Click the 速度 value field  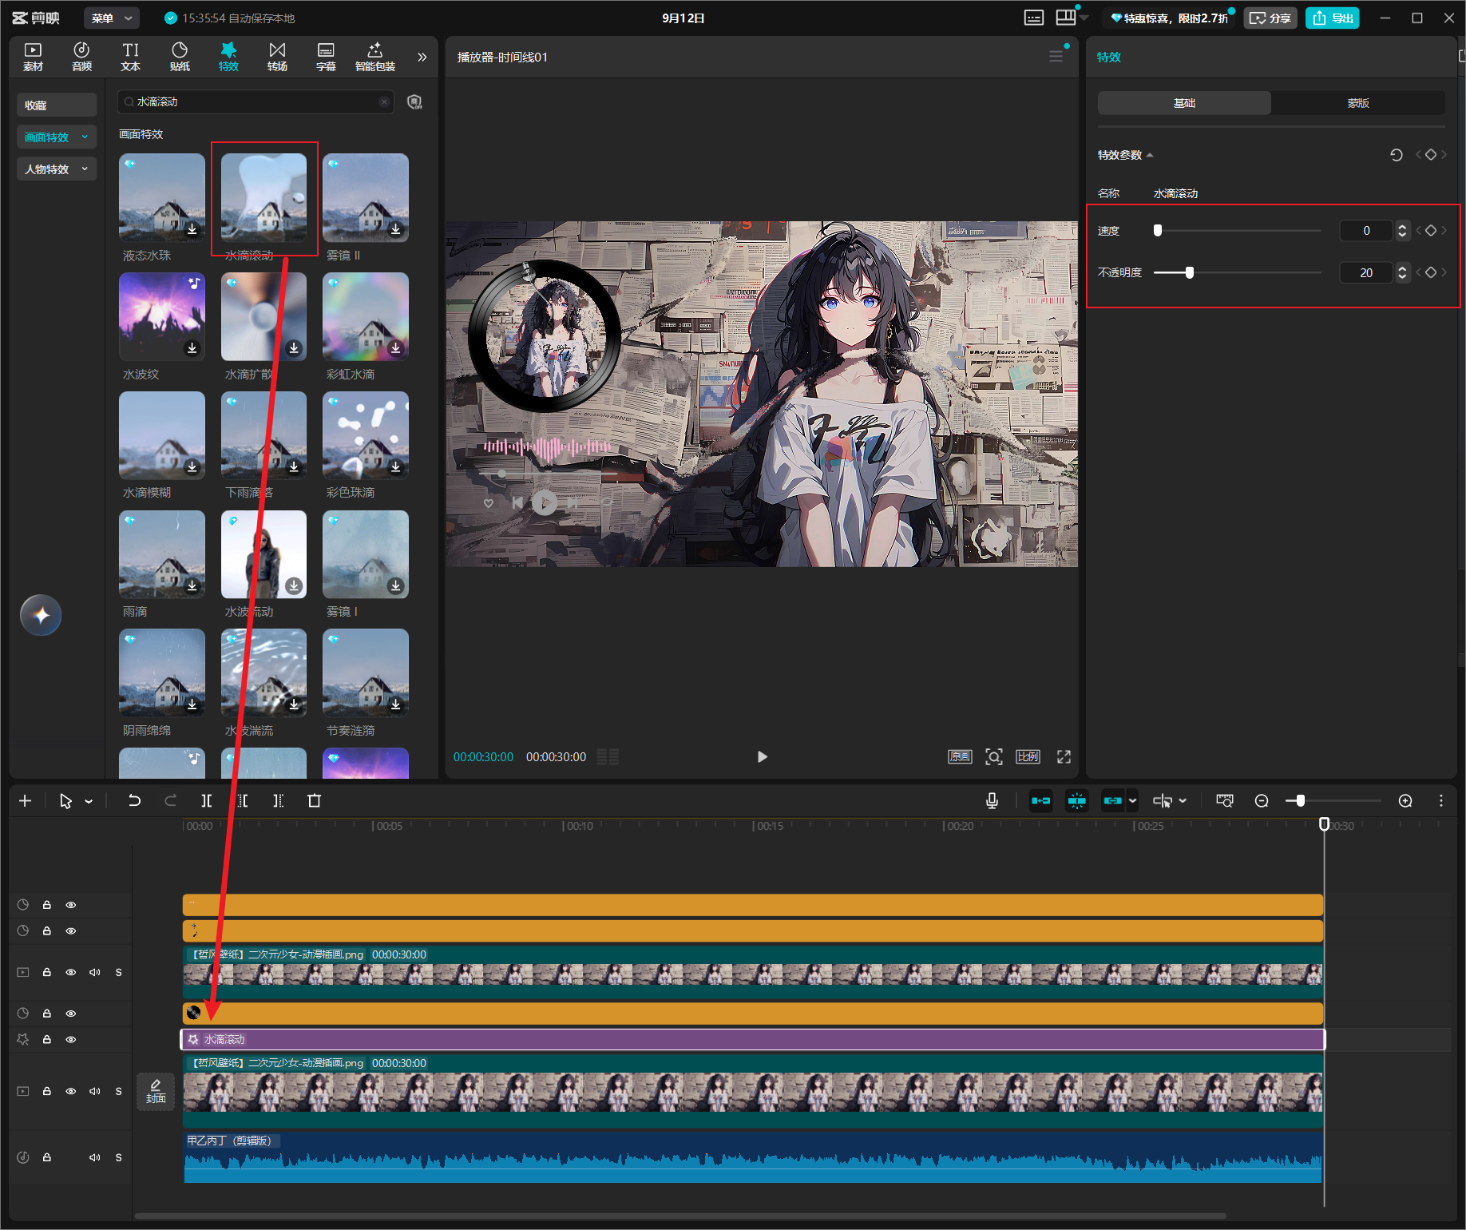(x=1366, y=231)
